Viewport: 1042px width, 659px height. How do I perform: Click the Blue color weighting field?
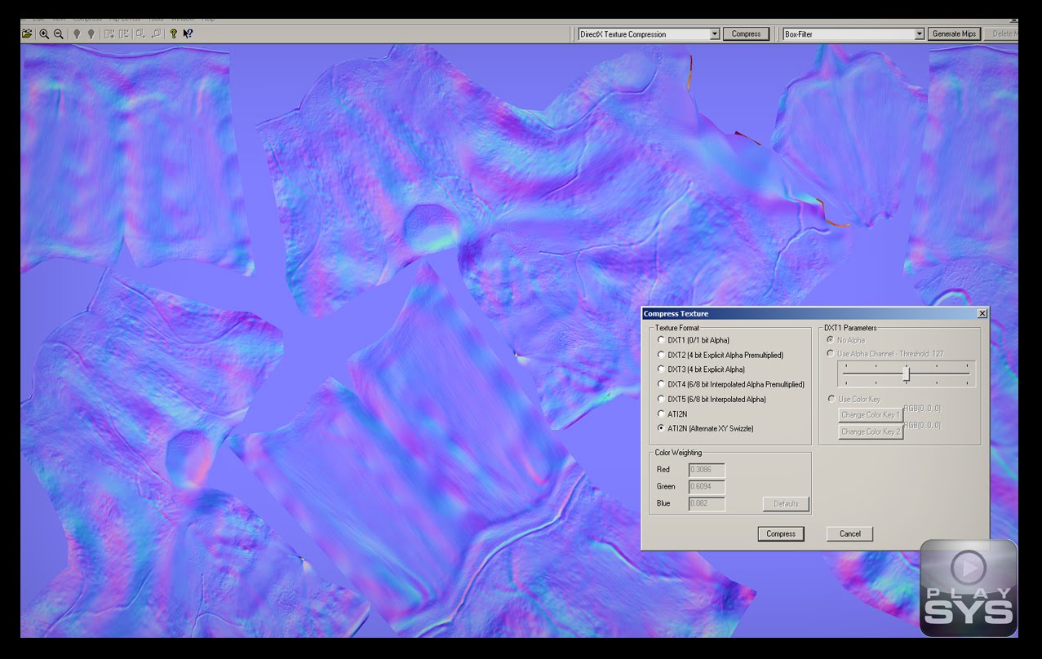pyautogui.click(x=707, y=504)
